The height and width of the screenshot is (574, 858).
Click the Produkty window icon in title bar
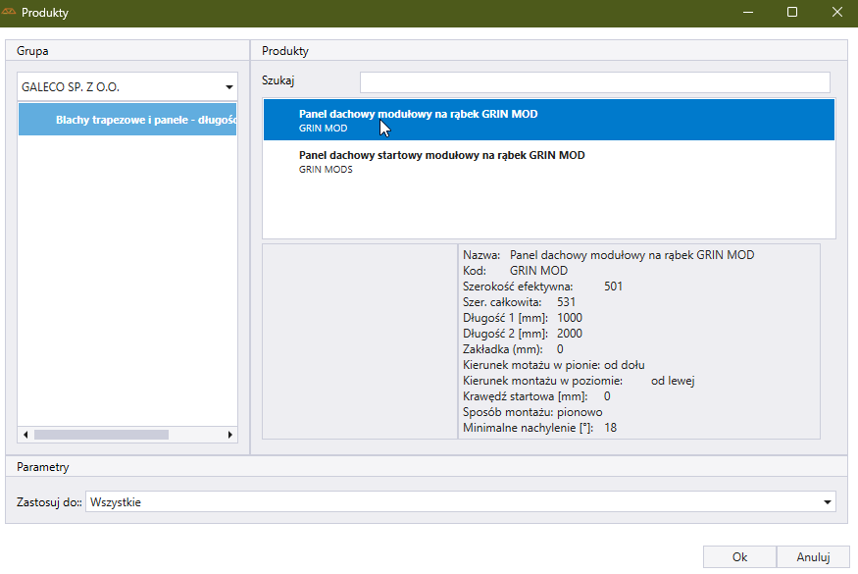click(x=11, y=13)
